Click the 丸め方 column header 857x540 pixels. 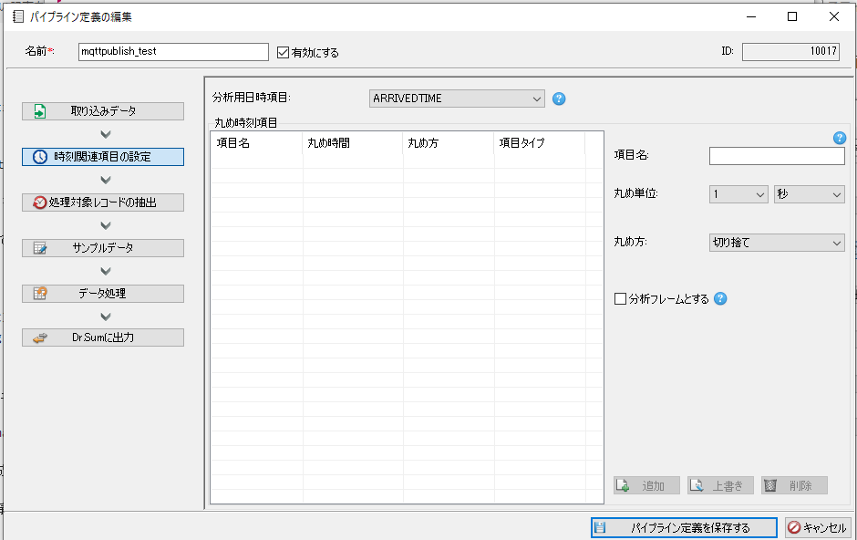click(x=449, y=143)
